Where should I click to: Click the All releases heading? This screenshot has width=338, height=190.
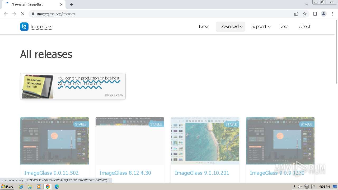(46, 54)
